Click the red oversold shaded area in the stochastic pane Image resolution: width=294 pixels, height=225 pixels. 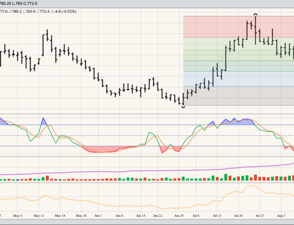coord(102,149)
